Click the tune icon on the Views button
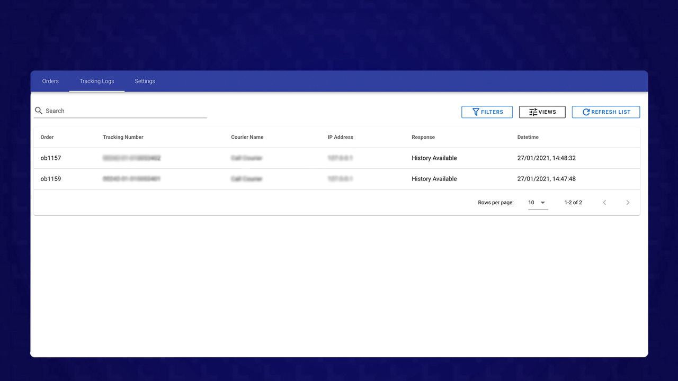This screenshot has width=678, height=381. [531, 112]
